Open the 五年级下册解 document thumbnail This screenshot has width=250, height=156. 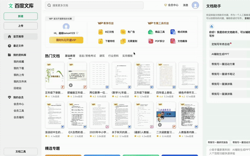coord(144,75)
